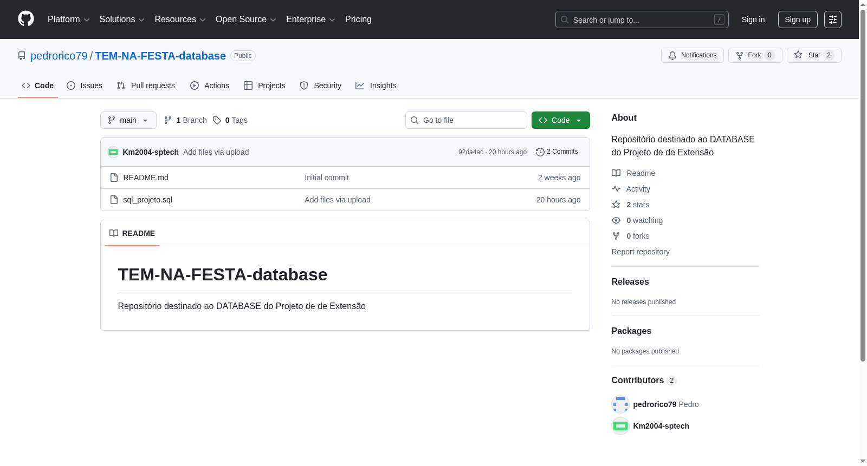Click the branch icon next to 1 Branch
The height and width of the screenshot is (466, 867).
[168, 120]
